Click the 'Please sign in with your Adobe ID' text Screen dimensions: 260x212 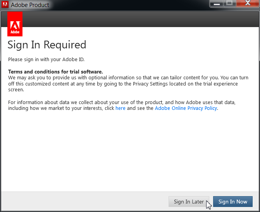[46, 60]
